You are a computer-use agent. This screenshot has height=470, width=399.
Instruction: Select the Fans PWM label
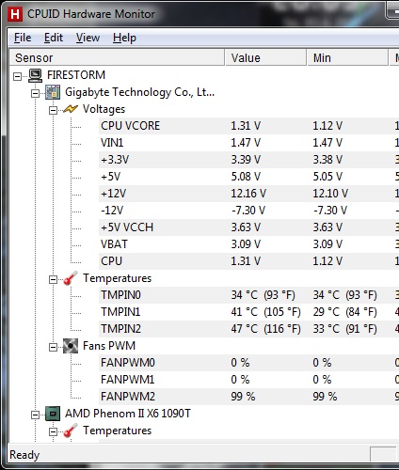[x=109, y=346]
